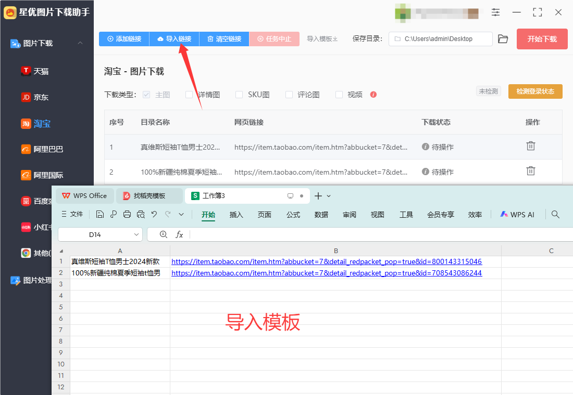Viewport: 573px width, 395px height.
Task: Click the fx insert function icon
Action: point(179,234)
